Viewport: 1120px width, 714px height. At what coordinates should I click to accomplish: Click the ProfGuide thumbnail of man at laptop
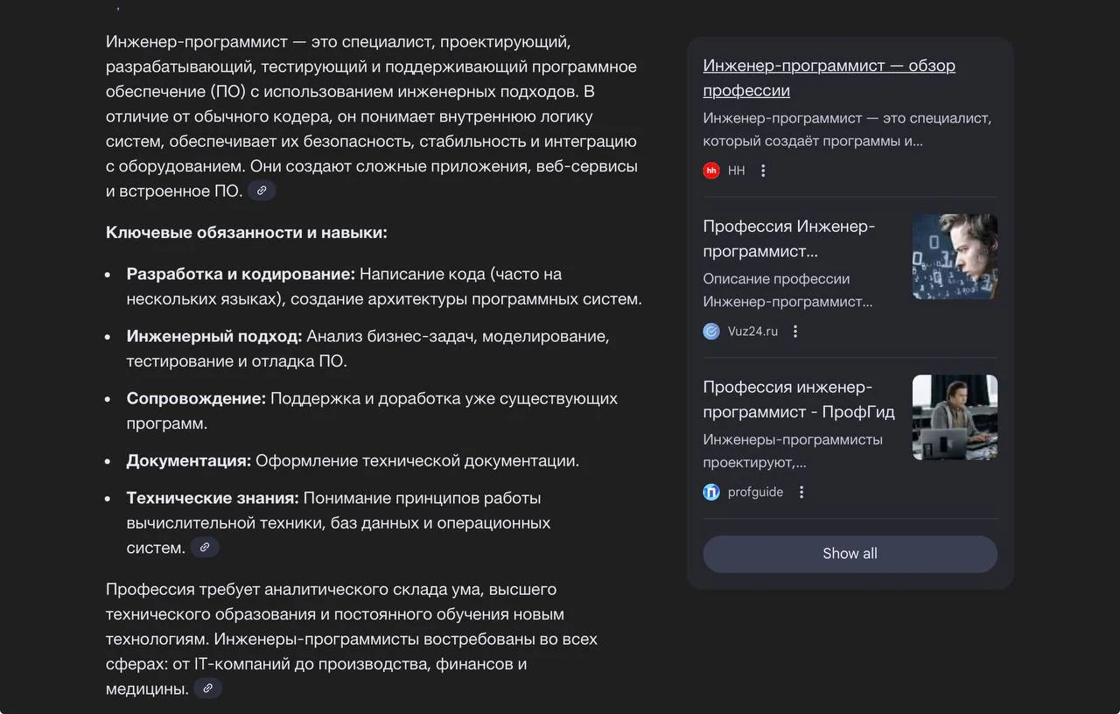click(x=955, y=417)
